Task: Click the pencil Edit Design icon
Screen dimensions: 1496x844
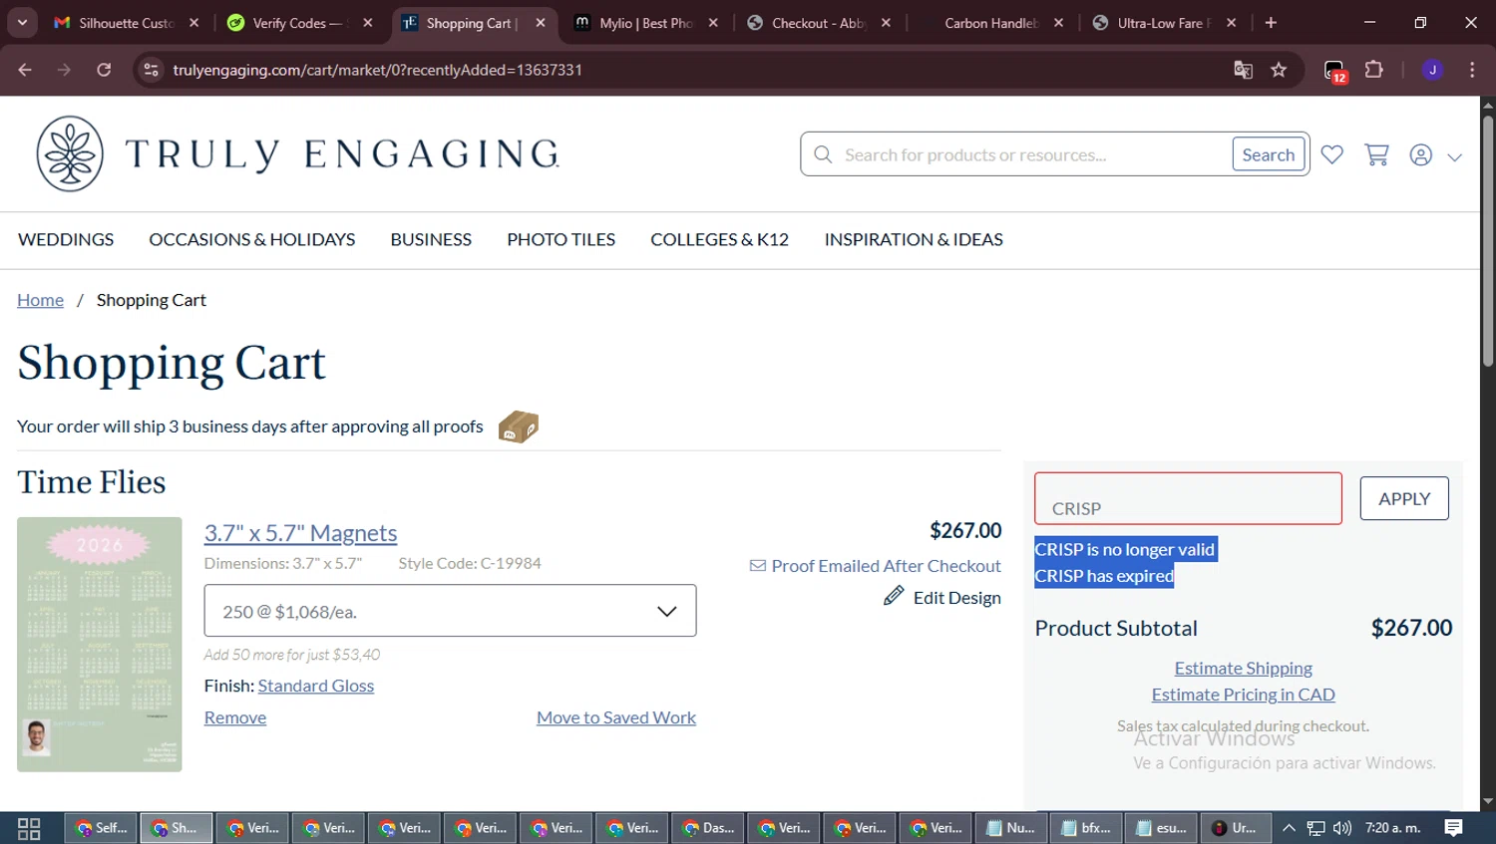Action: coord(894,596)
